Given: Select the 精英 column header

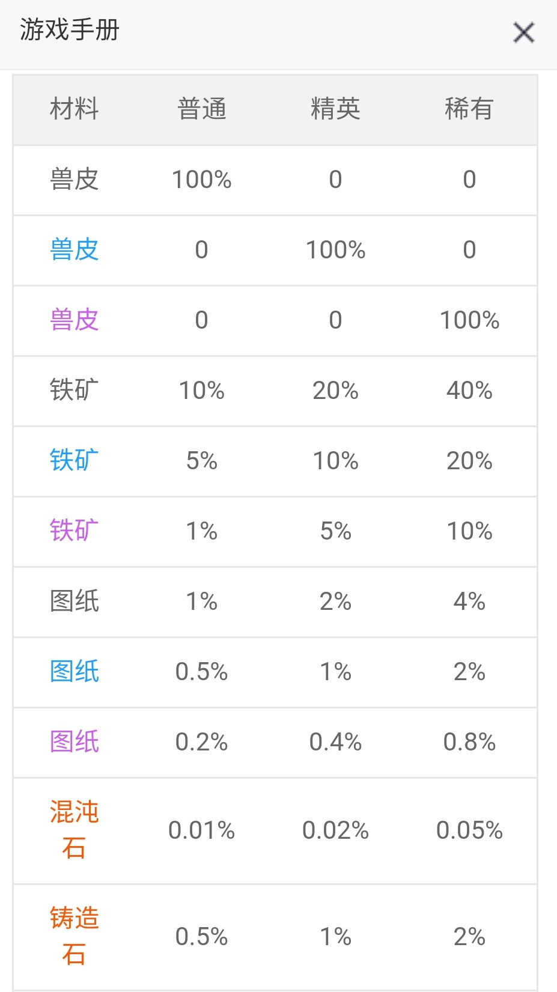Looking at the screenshot, I should pyautogui.click(x=335, y=109).
